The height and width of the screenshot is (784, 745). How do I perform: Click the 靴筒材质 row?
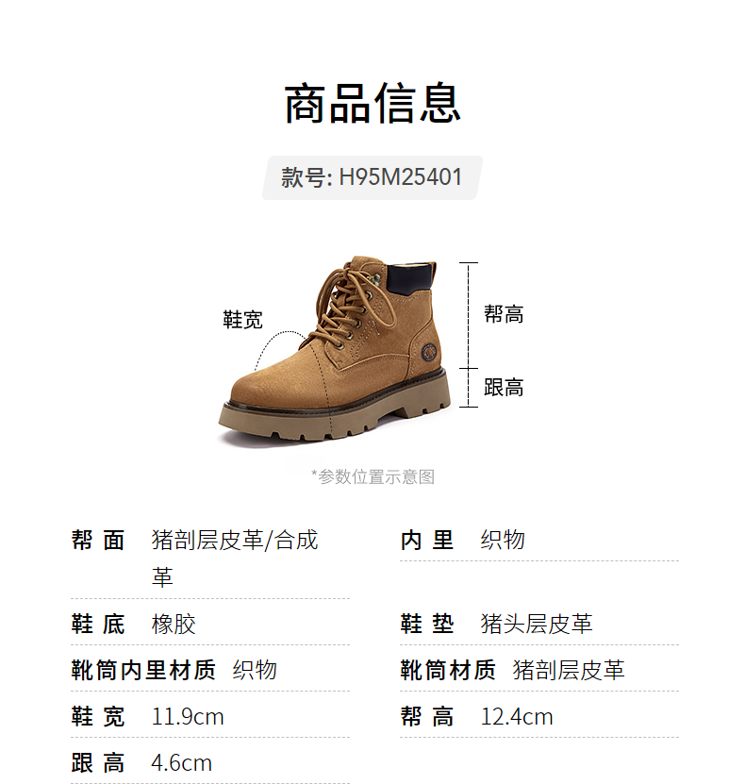click(x=539, y=670)
